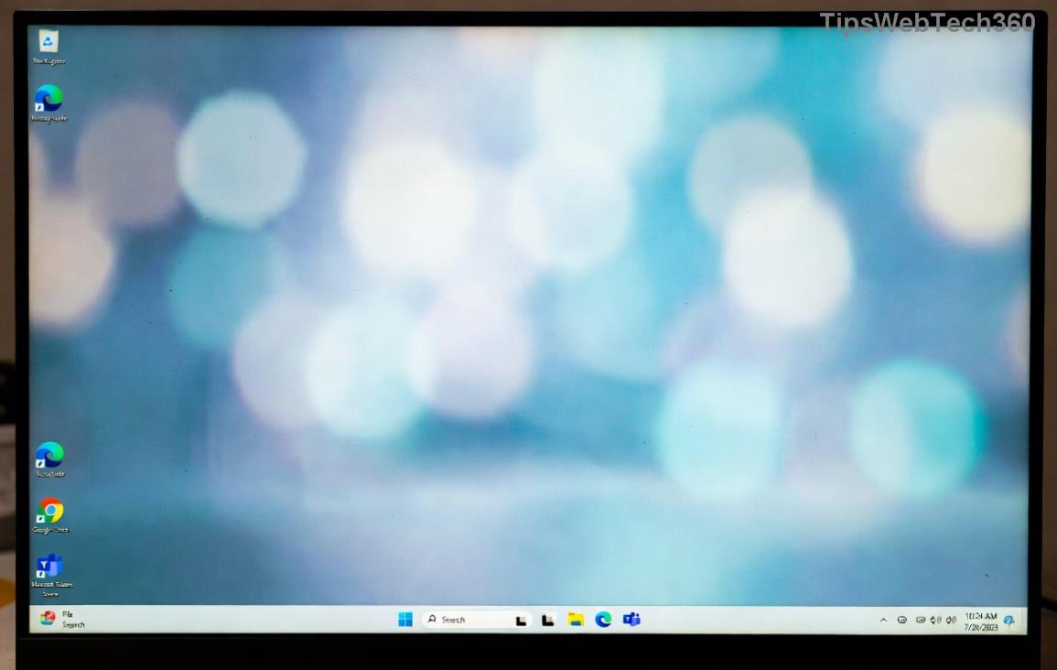Open the clock and date flyout
This screenshot has width=1057, height=670.
click(x=980, y=621)
